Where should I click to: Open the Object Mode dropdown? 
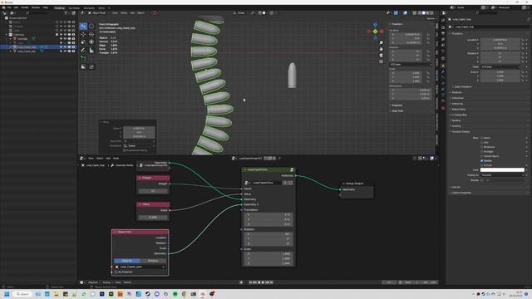click(98, 13)
